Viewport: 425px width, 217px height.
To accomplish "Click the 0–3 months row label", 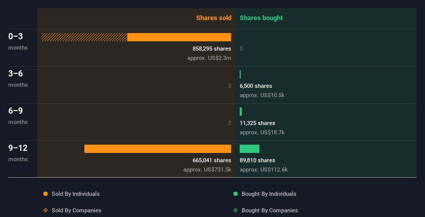I will click(x=18, y=41).
